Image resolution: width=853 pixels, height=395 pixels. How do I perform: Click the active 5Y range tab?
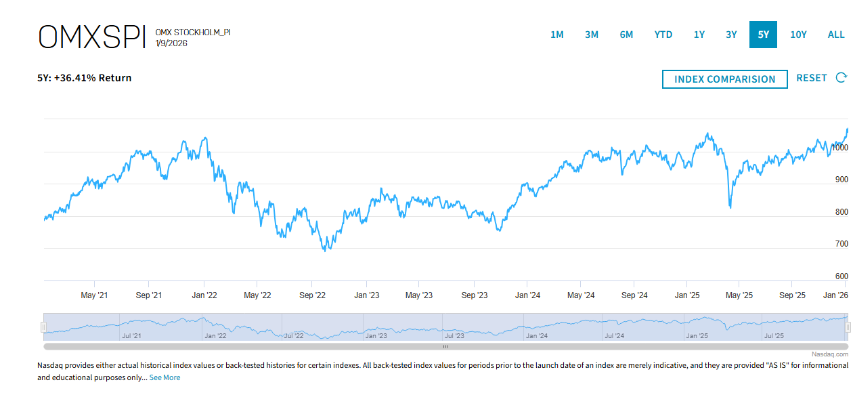(x=763, y=35)
